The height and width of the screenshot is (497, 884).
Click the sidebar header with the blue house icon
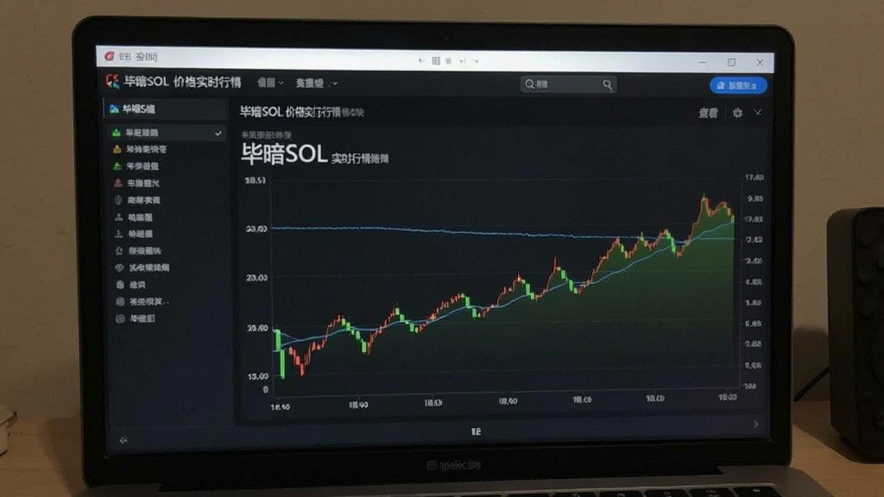[x=164, y=110]
